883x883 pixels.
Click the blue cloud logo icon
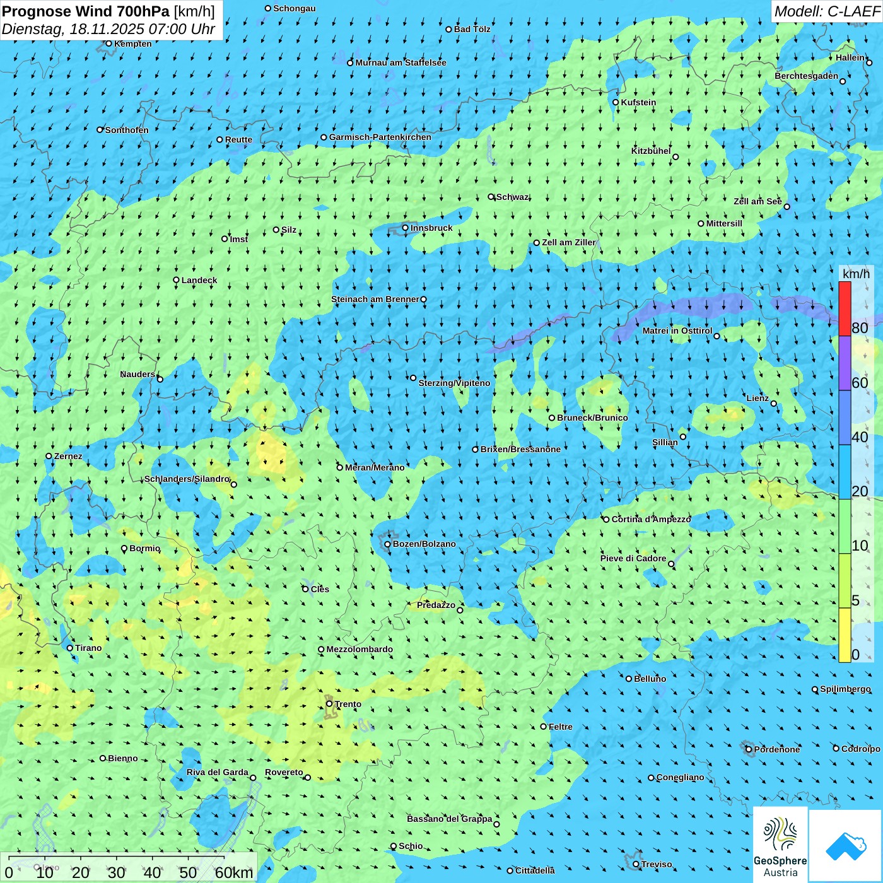[x=846, y=846]
